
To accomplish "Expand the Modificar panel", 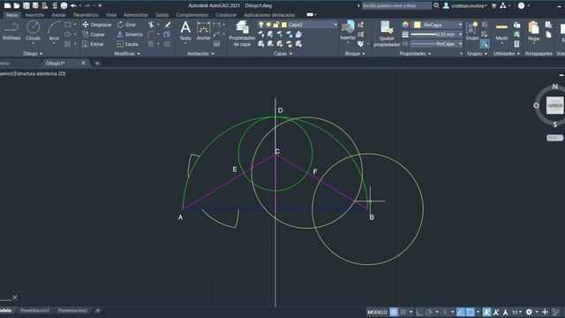I will 127,53.
